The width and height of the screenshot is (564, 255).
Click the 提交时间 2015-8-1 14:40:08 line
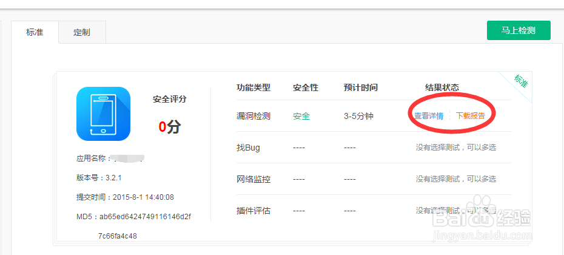125,197
